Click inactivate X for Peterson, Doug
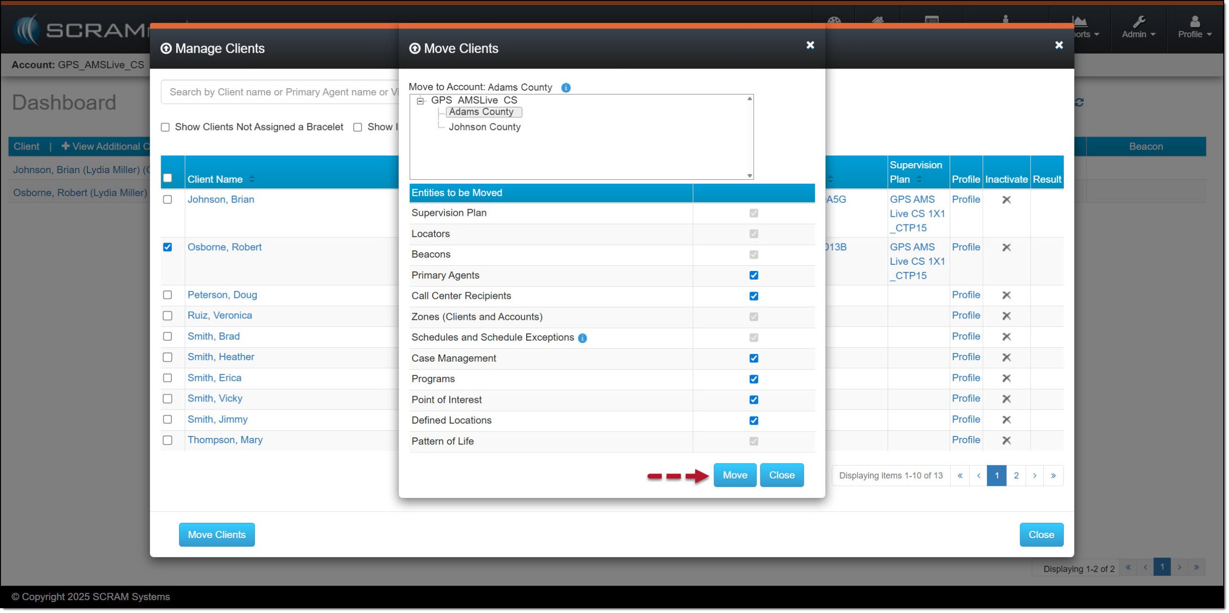Viewport: 1229px width, 613px height. coord(1006,295)
